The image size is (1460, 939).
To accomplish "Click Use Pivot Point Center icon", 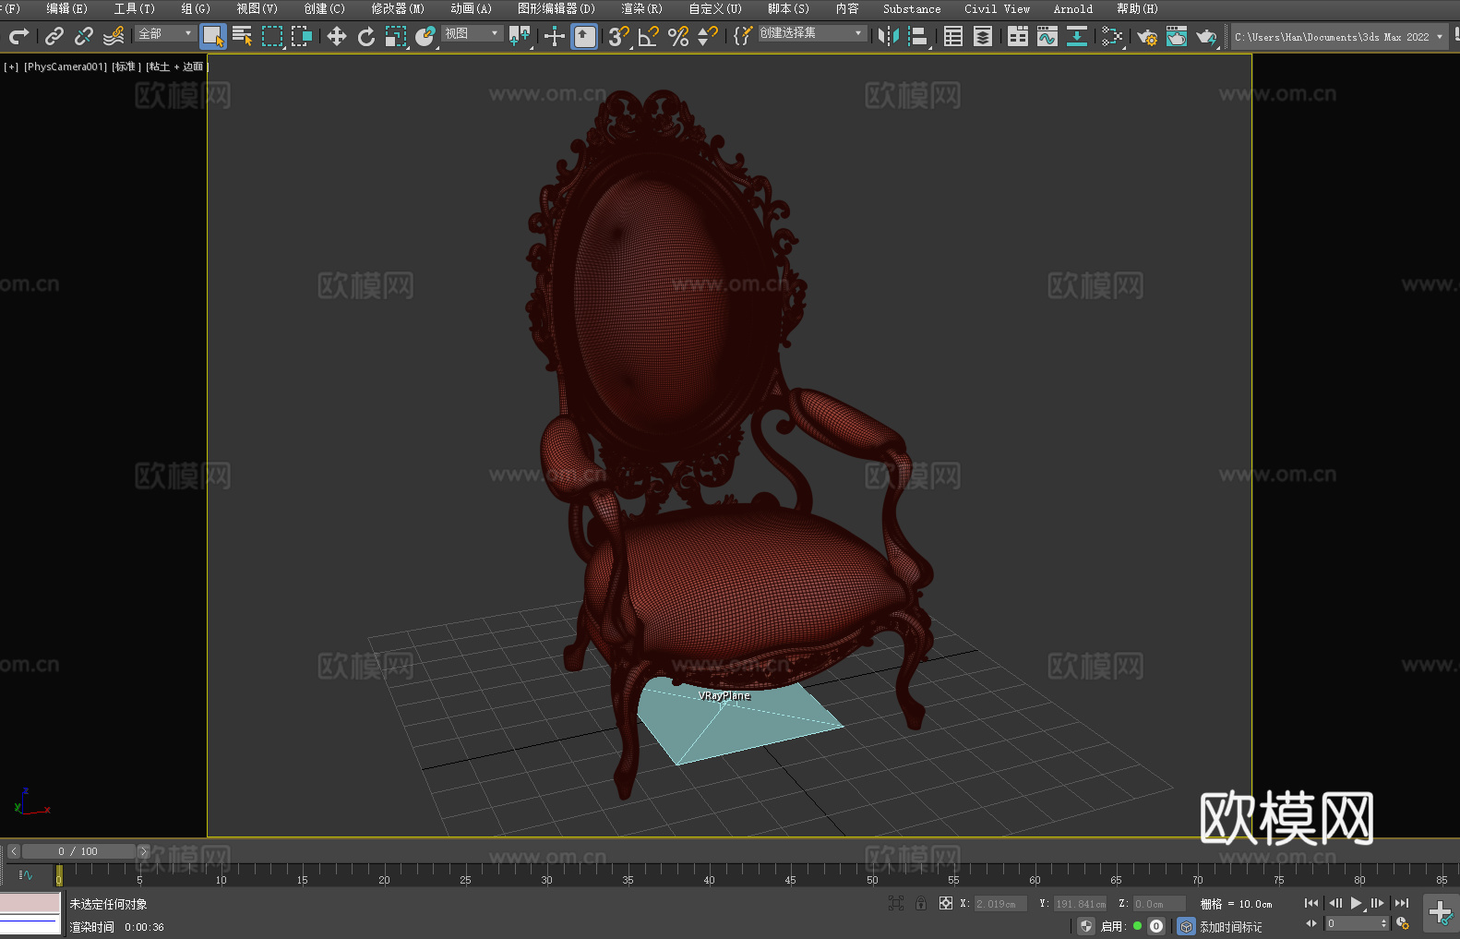I will [x=520, y=36].
